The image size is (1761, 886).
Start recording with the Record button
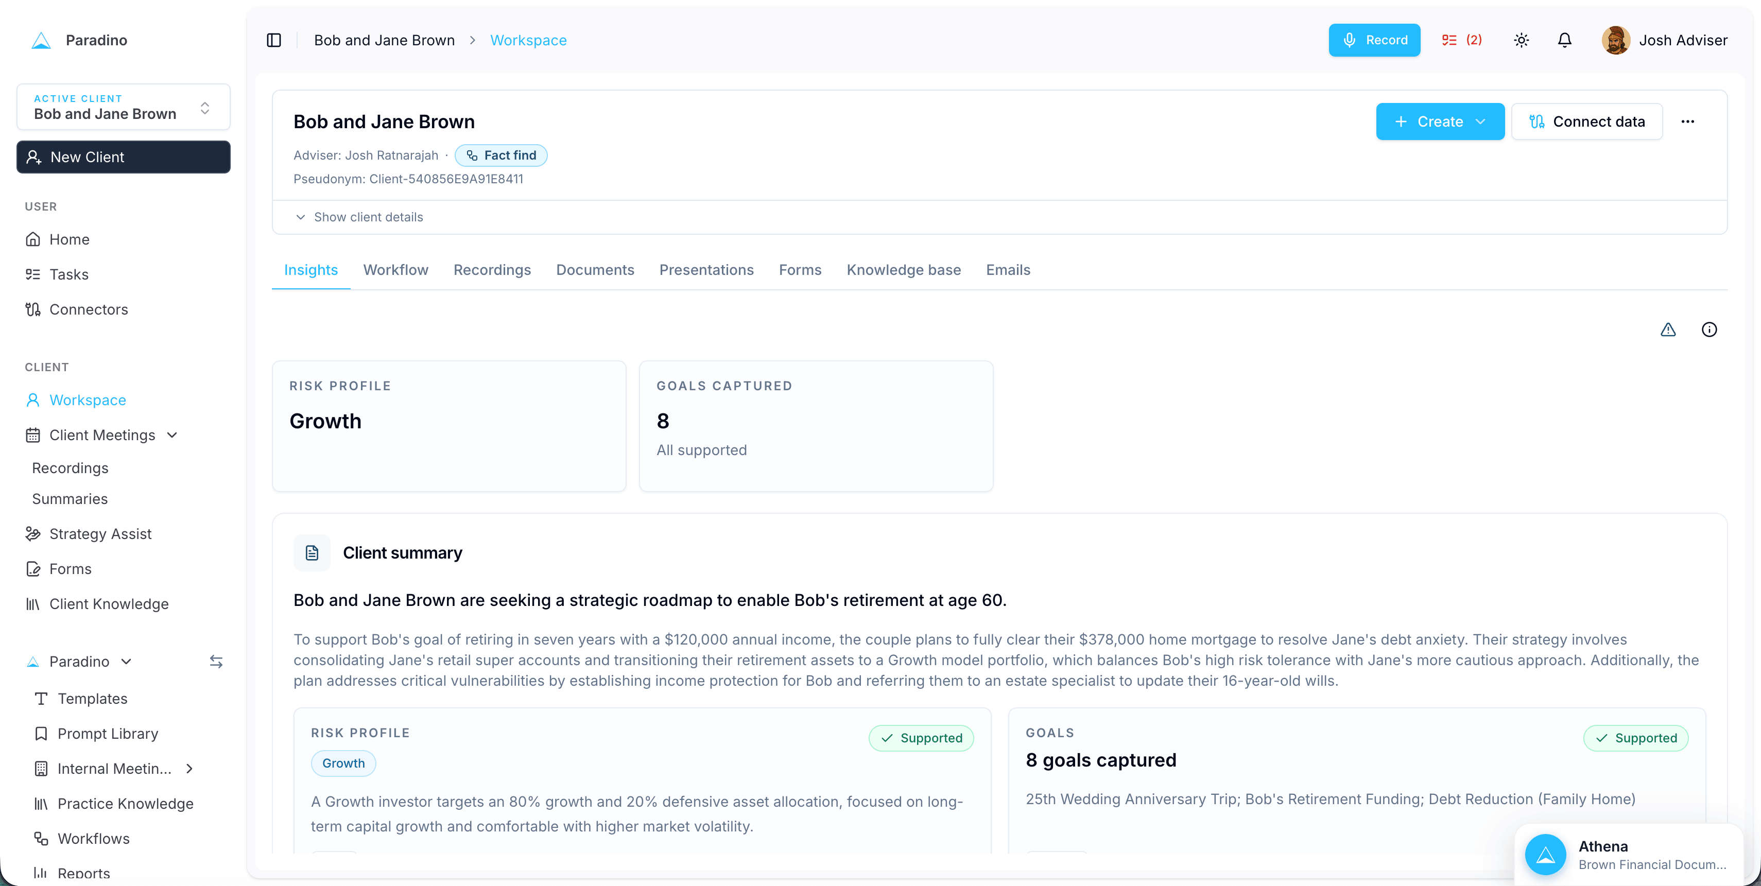(1374, 40)
